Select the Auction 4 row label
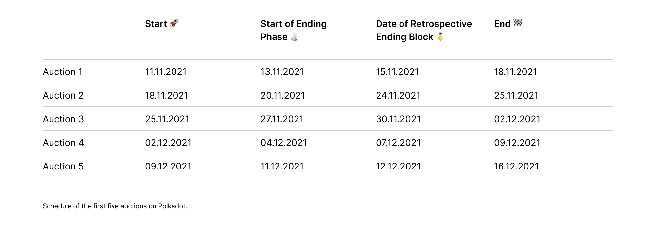 point(63,143)
